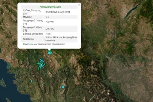153x102 pixels.
Task: Click the 'Γεωγραφικό Μήκος [°E]' label
Action: point(33,29)
